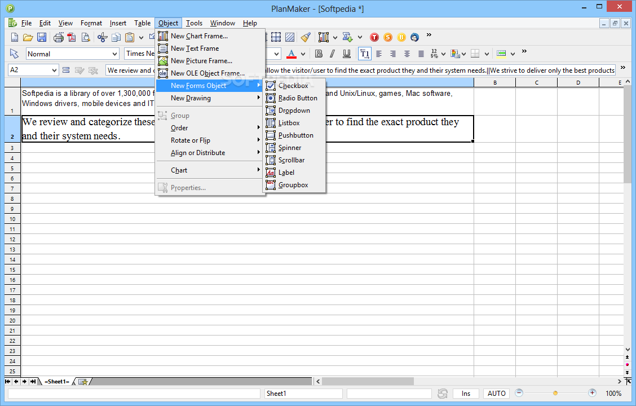Click the yellow B application icon
Screen dimensions: 636x406
coord(401,37)
